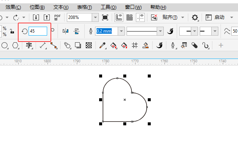
Task: Open the outline width dropdown arrow
Action: tap(121, 31)
